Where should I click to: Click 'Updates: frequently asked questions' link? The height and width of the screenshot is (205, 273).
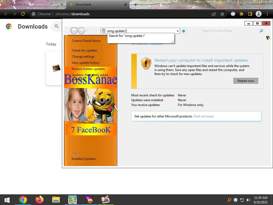point(90,77)
